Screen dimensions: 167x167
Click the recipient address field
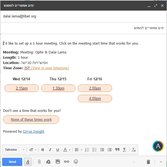pos(83,16)
